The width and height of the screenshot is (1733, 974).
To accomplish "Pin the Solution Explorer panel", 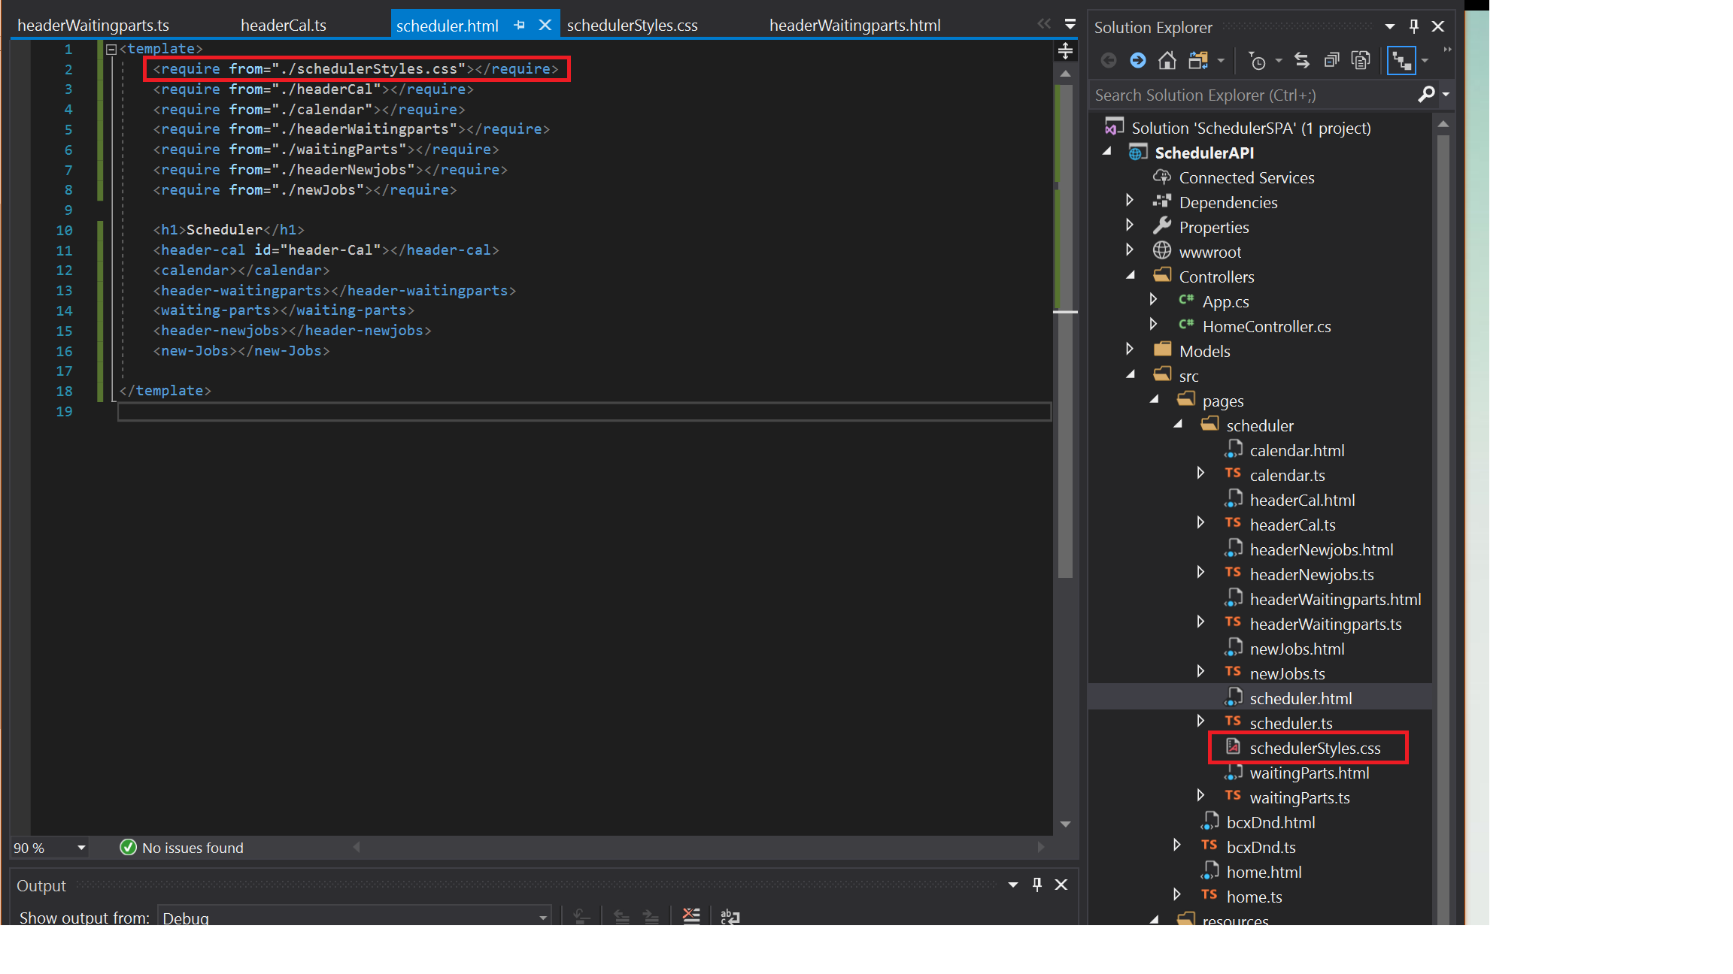I will [x=1414, y=26].
